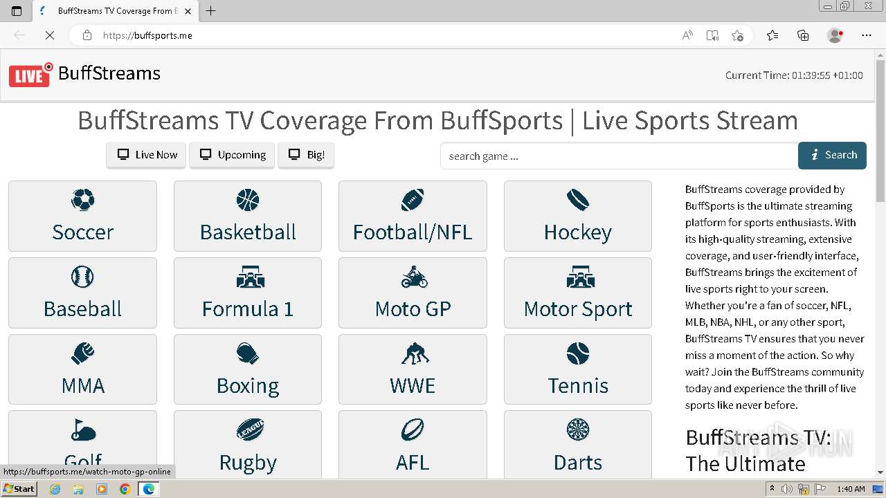Image resolution: width=886 pixels, height=498 pixels.
Task: Open the Motor Sport text link
Action: point(578,309)
